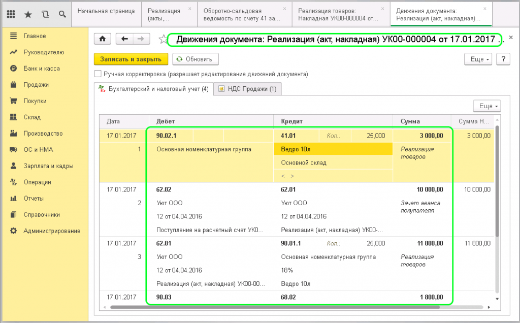520x323 pixels.
Task: Open the Банк и касса section
Action: coord(41,69)
